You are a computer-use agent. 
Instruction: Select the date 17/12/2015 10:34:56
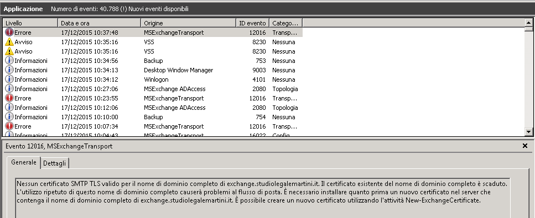click(x=90, y=61)
